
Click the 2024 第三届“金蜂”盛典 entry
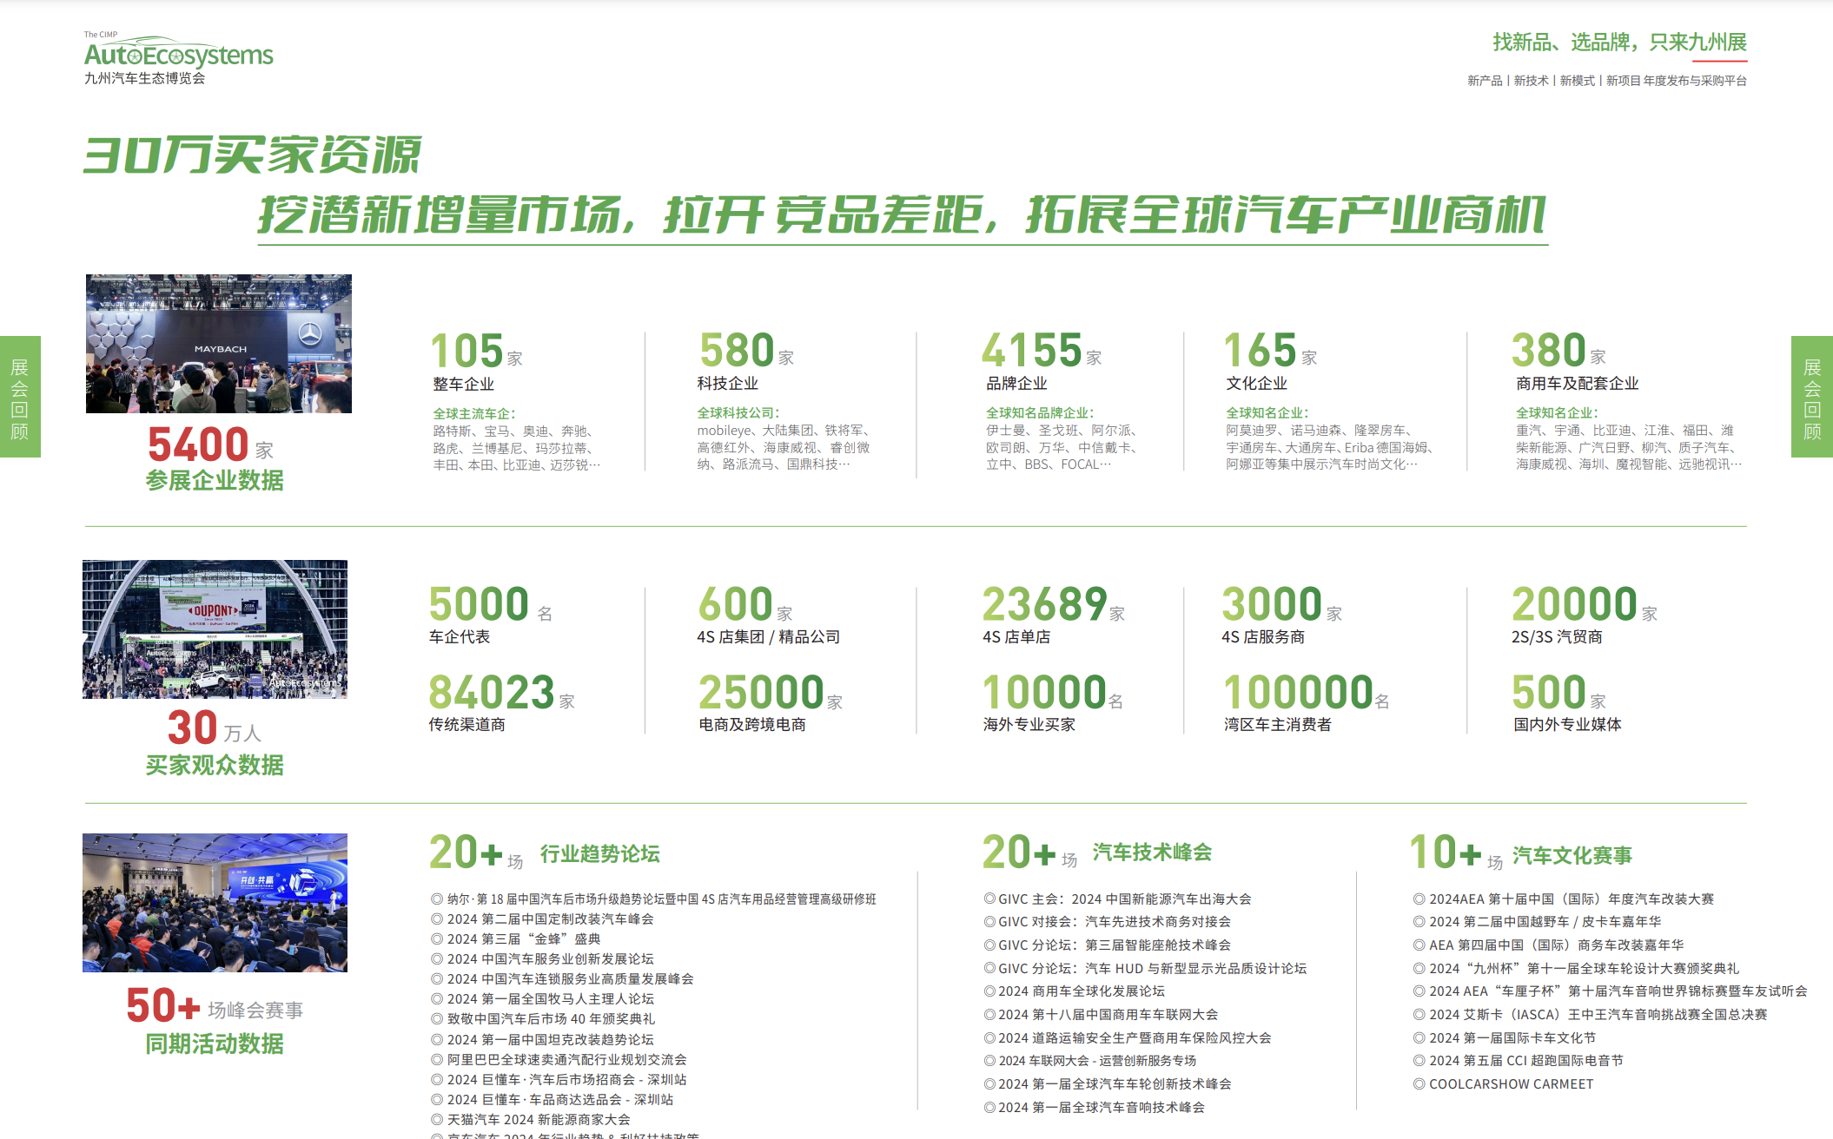[x=516, y=939]
